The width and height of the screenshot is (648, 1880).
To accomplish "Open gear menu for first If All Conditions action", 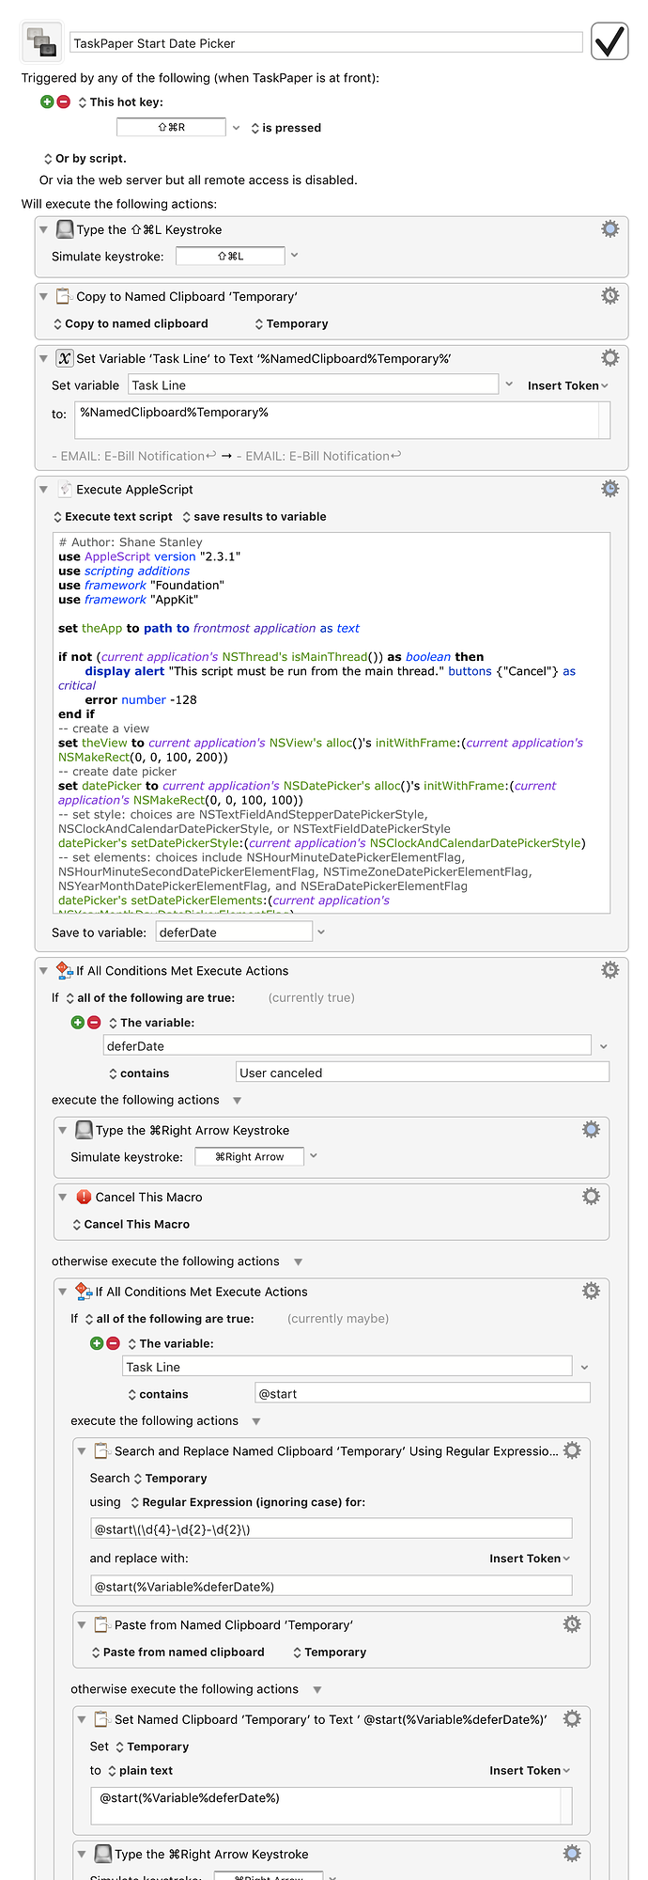I will pyautogui.click(x=610, y=969).
